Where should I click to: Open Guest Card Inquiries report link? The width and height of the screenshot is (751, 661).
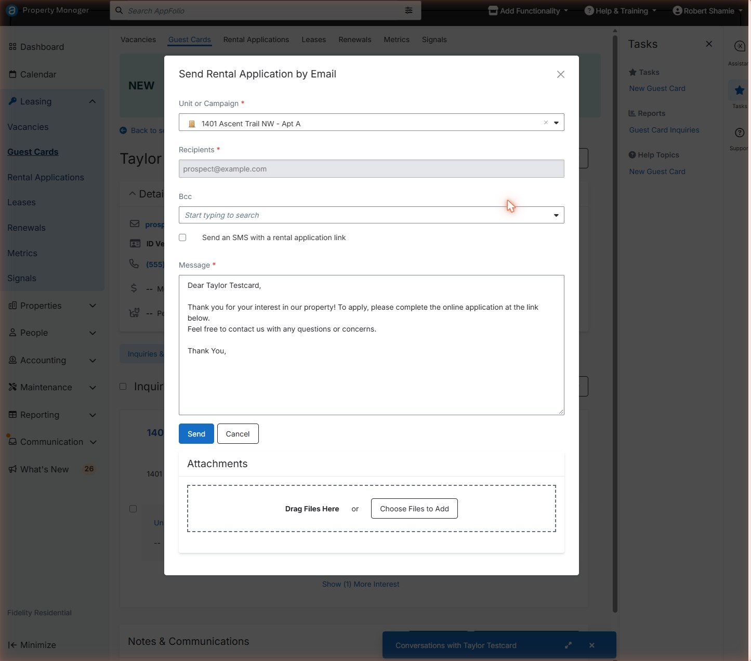tap(664, 130)
